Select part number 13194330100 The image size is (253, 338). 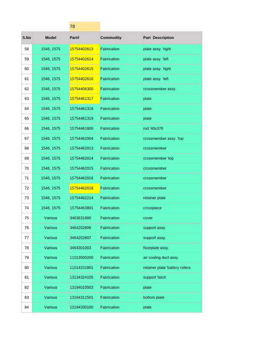85,307
